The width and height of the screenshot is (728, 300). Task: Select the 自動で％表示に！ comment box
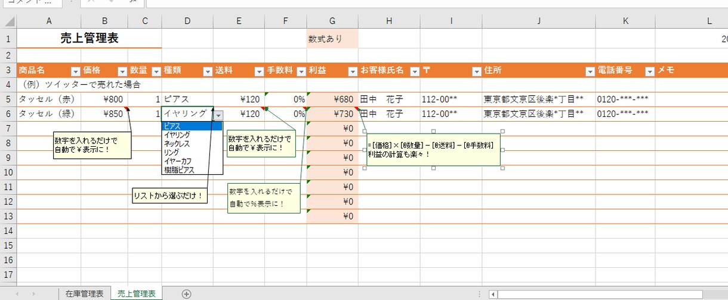(265, 198)
